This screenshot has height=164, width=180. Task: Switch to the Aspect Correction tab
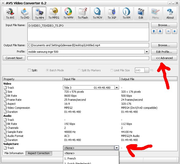coord(39,153)
